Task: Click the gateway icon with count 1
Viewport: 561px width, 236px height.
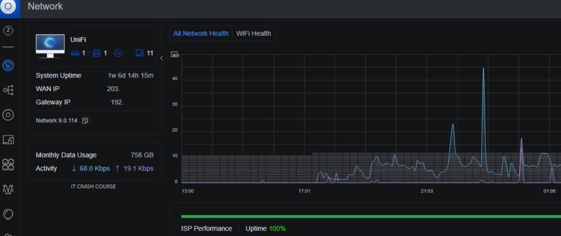Action: (75, 53)
